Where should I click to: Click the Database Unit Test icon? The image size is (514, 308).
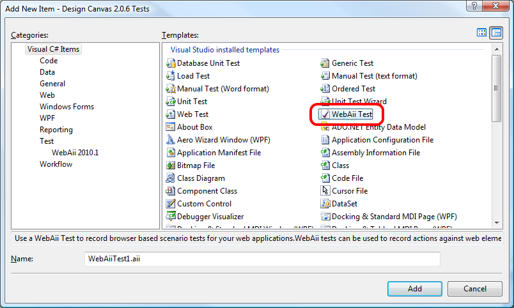click(x=171, y=63)
